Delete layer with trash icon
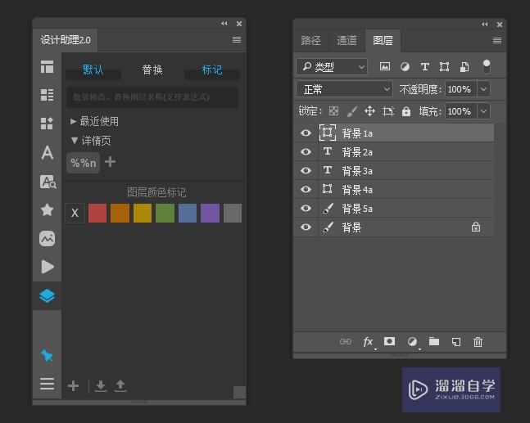The image size is (530, 423). tap(478, 342)
